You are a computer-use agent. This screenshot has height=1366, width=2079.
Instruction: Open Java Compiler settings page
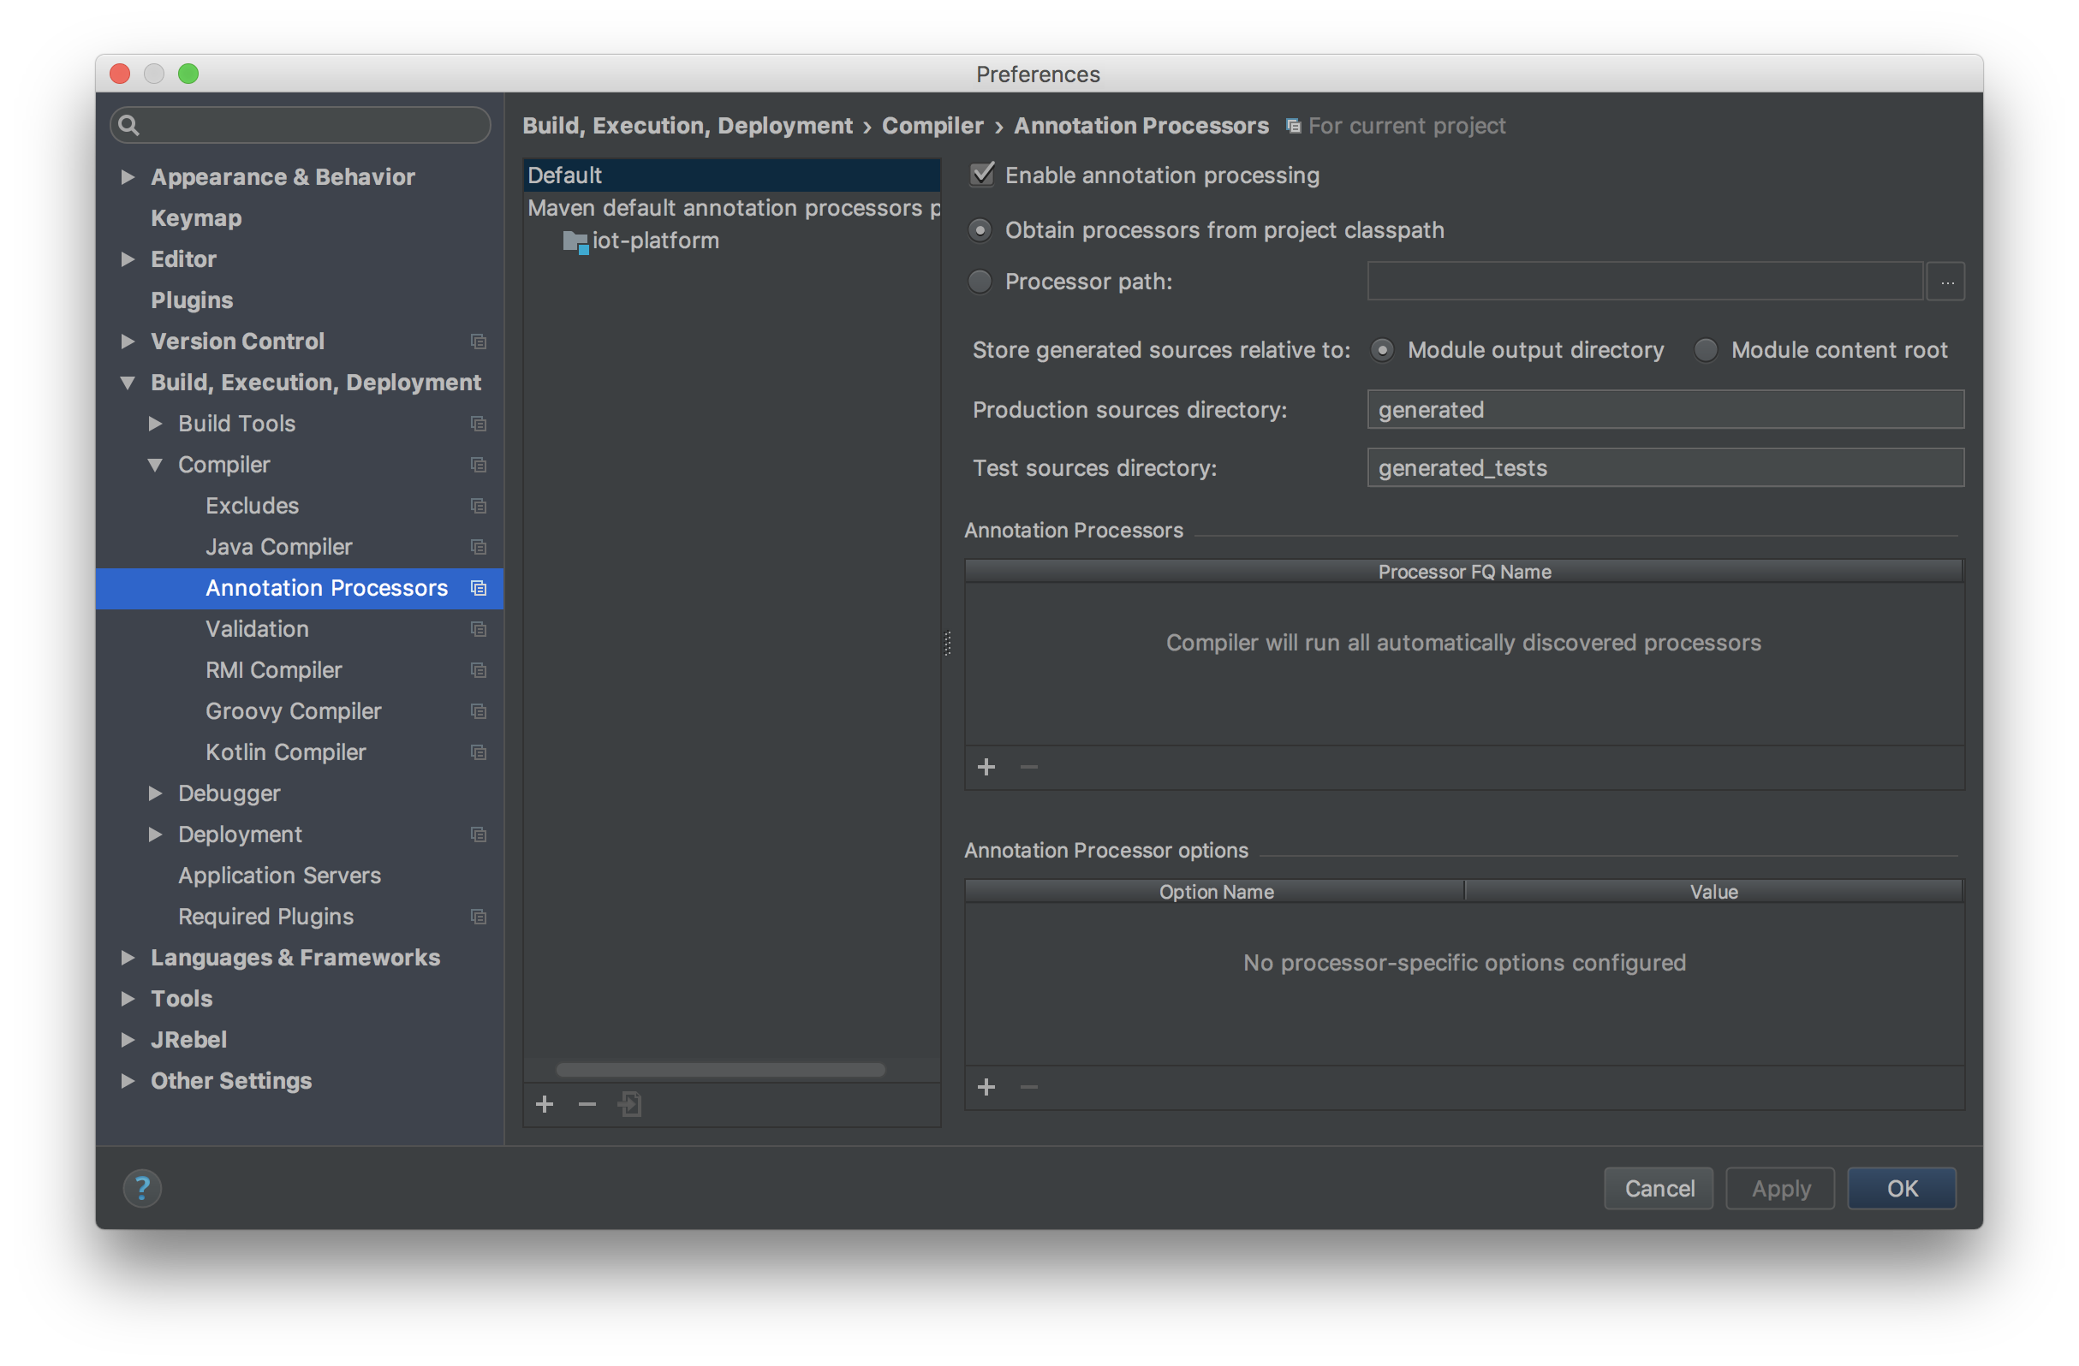(278, 547)
